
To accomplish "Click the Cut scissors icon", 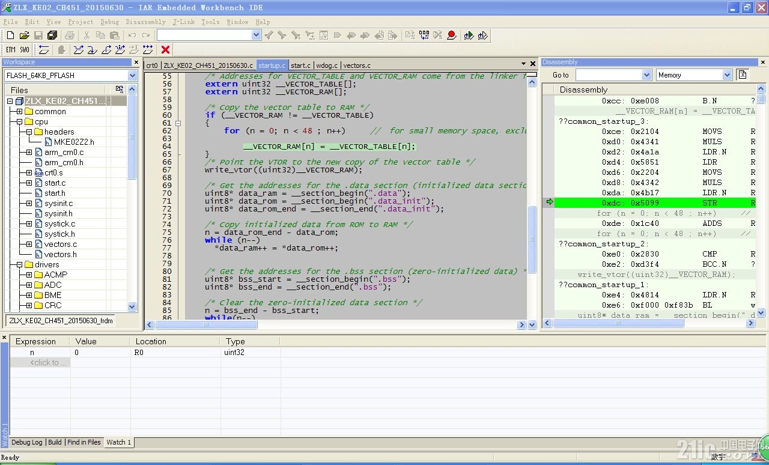I will point(87,35).
